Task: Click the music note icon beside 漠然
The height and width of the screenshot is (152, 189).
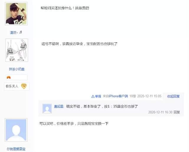Action: [21, 32]
